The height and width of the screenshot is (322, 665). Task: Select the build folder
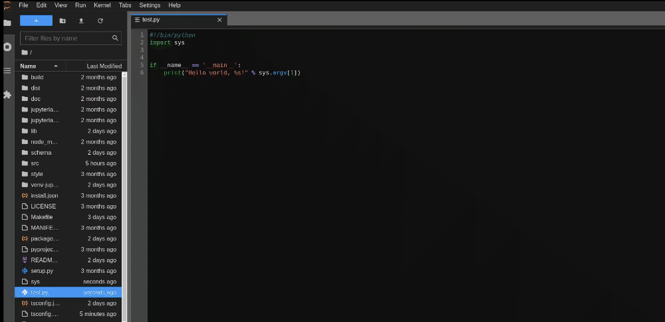(68, 77)
